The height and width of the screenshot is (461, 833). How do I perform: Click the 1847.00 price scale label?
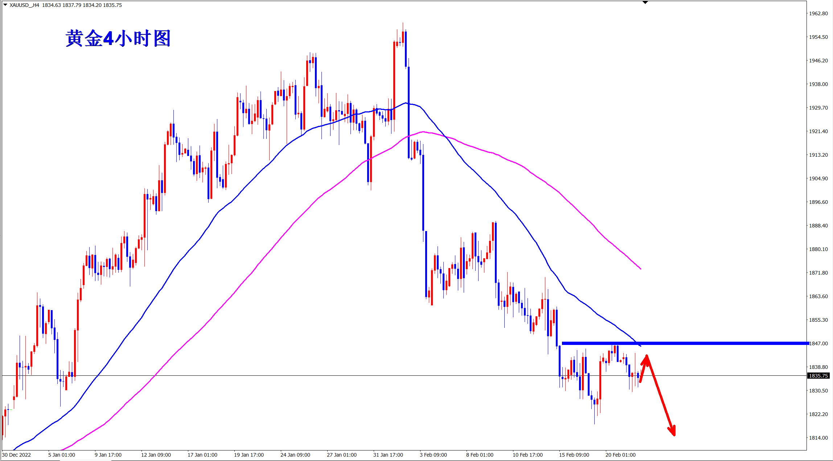point(819,343)
